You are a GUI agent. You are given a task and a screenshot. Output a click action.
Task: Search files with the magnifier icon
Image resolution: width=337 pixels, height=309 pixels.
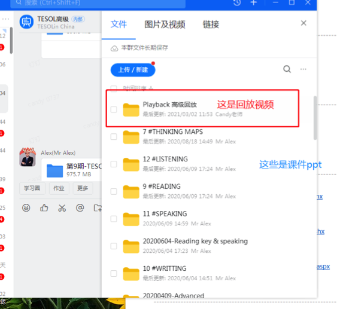click(x=287, y=69)
